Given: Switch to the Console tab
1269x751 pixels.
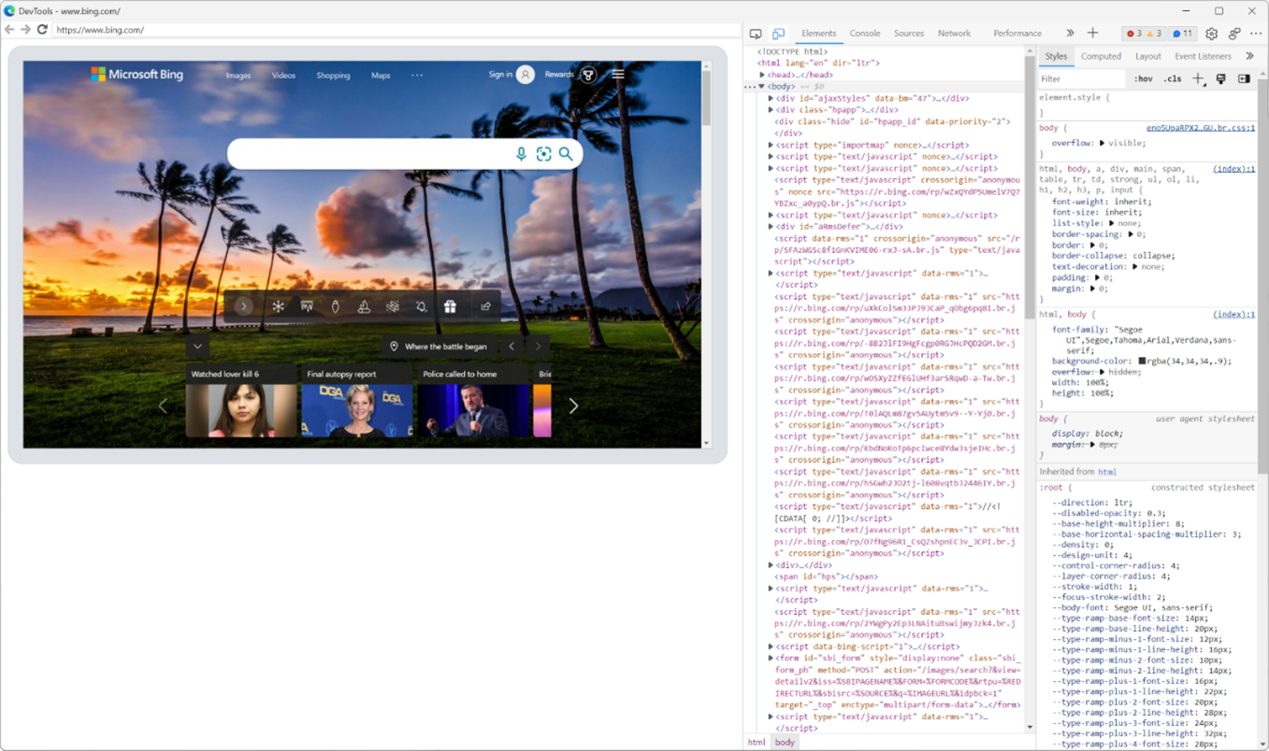Looking at the screenshot, I should pyautogui.click(x=864, y=33).
